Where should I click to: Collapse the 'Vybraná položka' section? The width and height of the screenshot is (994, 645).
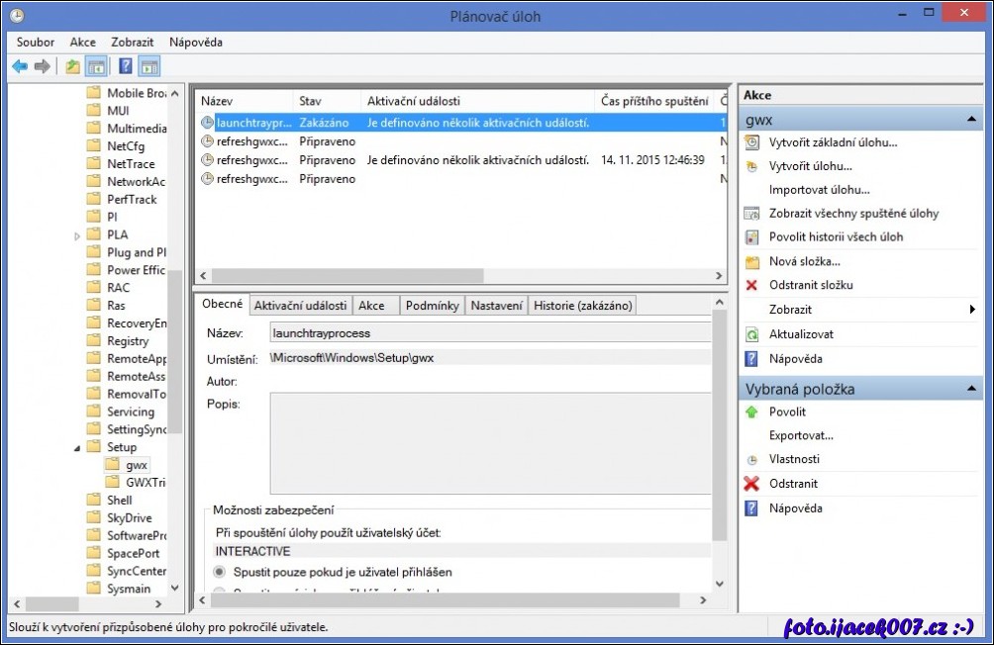[970, 390]
